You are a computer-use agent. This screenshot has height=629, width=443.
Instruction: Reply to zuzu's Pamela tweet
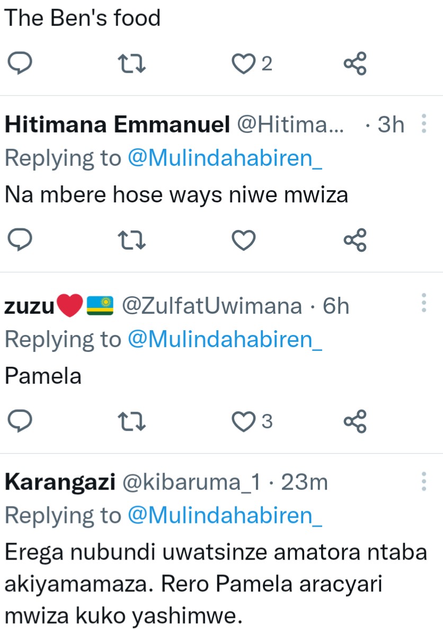[20, 422]
